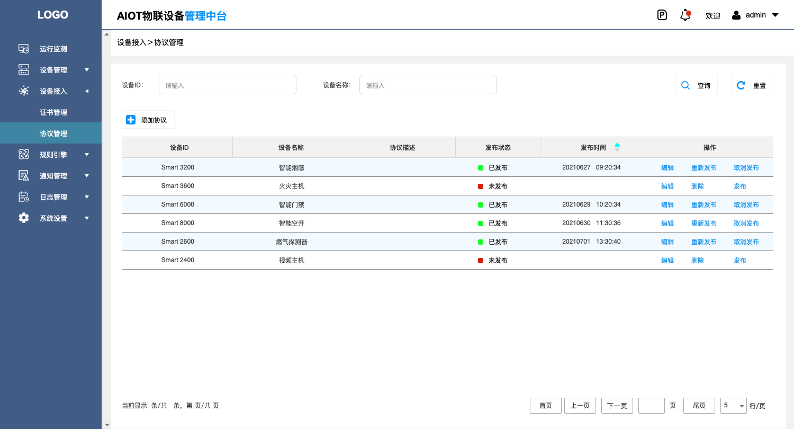Click 编辑 for Smart 2600

(667, 242)
